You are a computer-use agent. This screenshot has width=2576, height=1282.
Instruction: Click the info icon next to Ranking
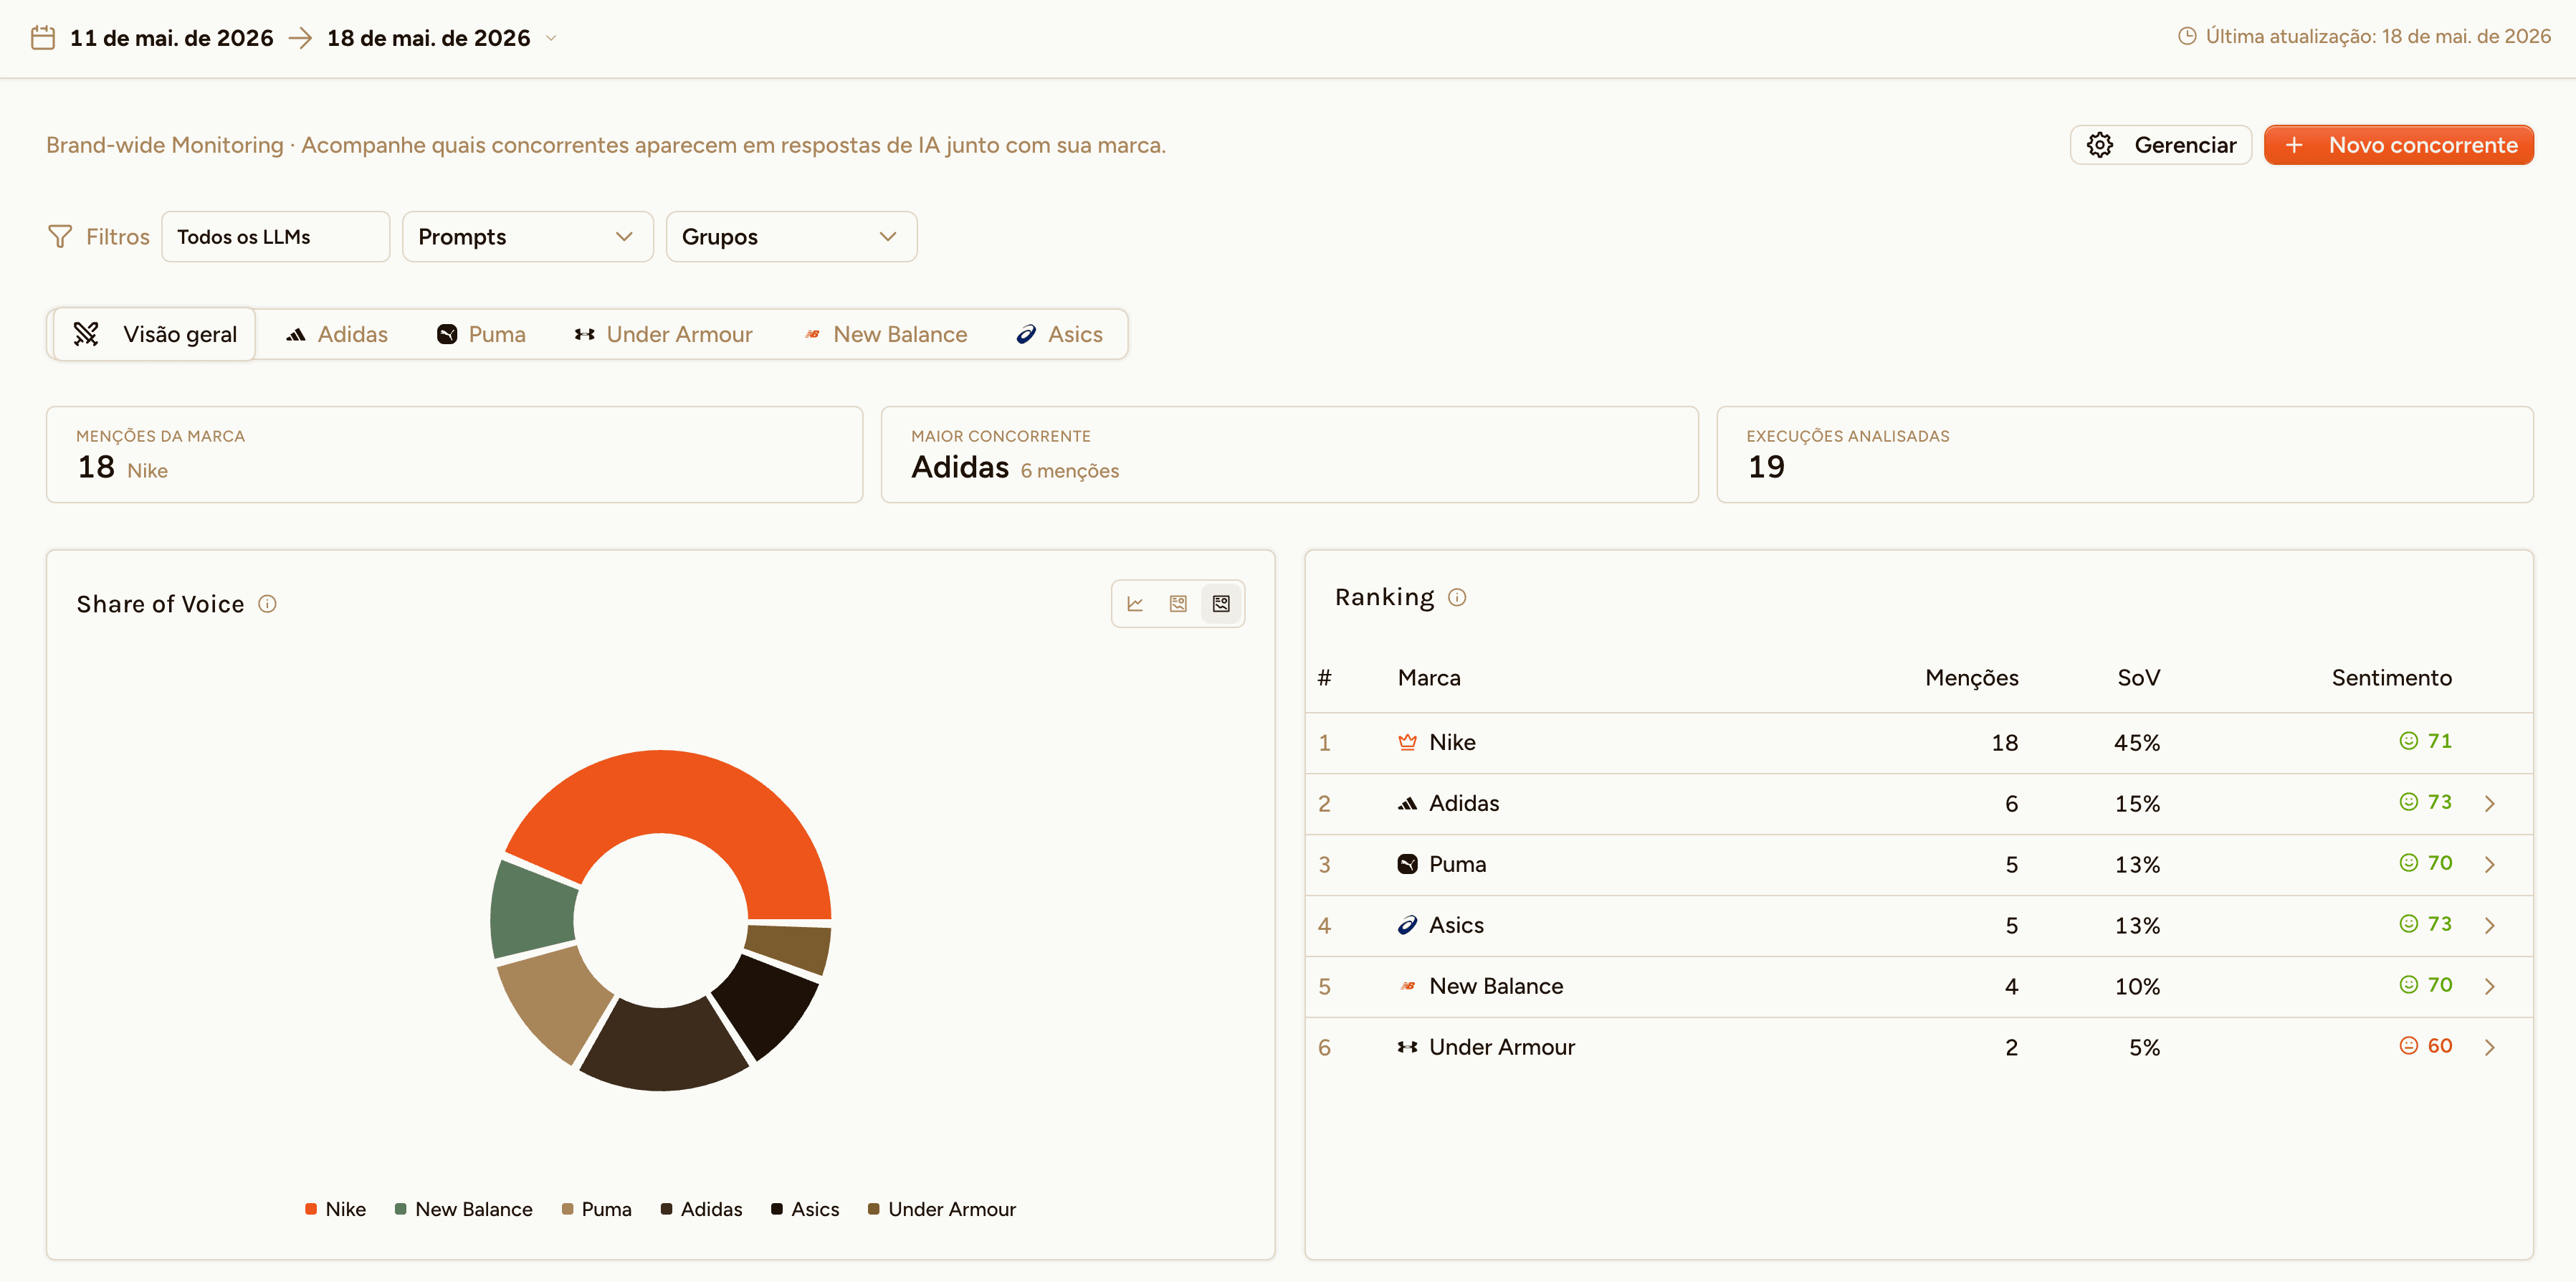click(x=1457, y=597)
